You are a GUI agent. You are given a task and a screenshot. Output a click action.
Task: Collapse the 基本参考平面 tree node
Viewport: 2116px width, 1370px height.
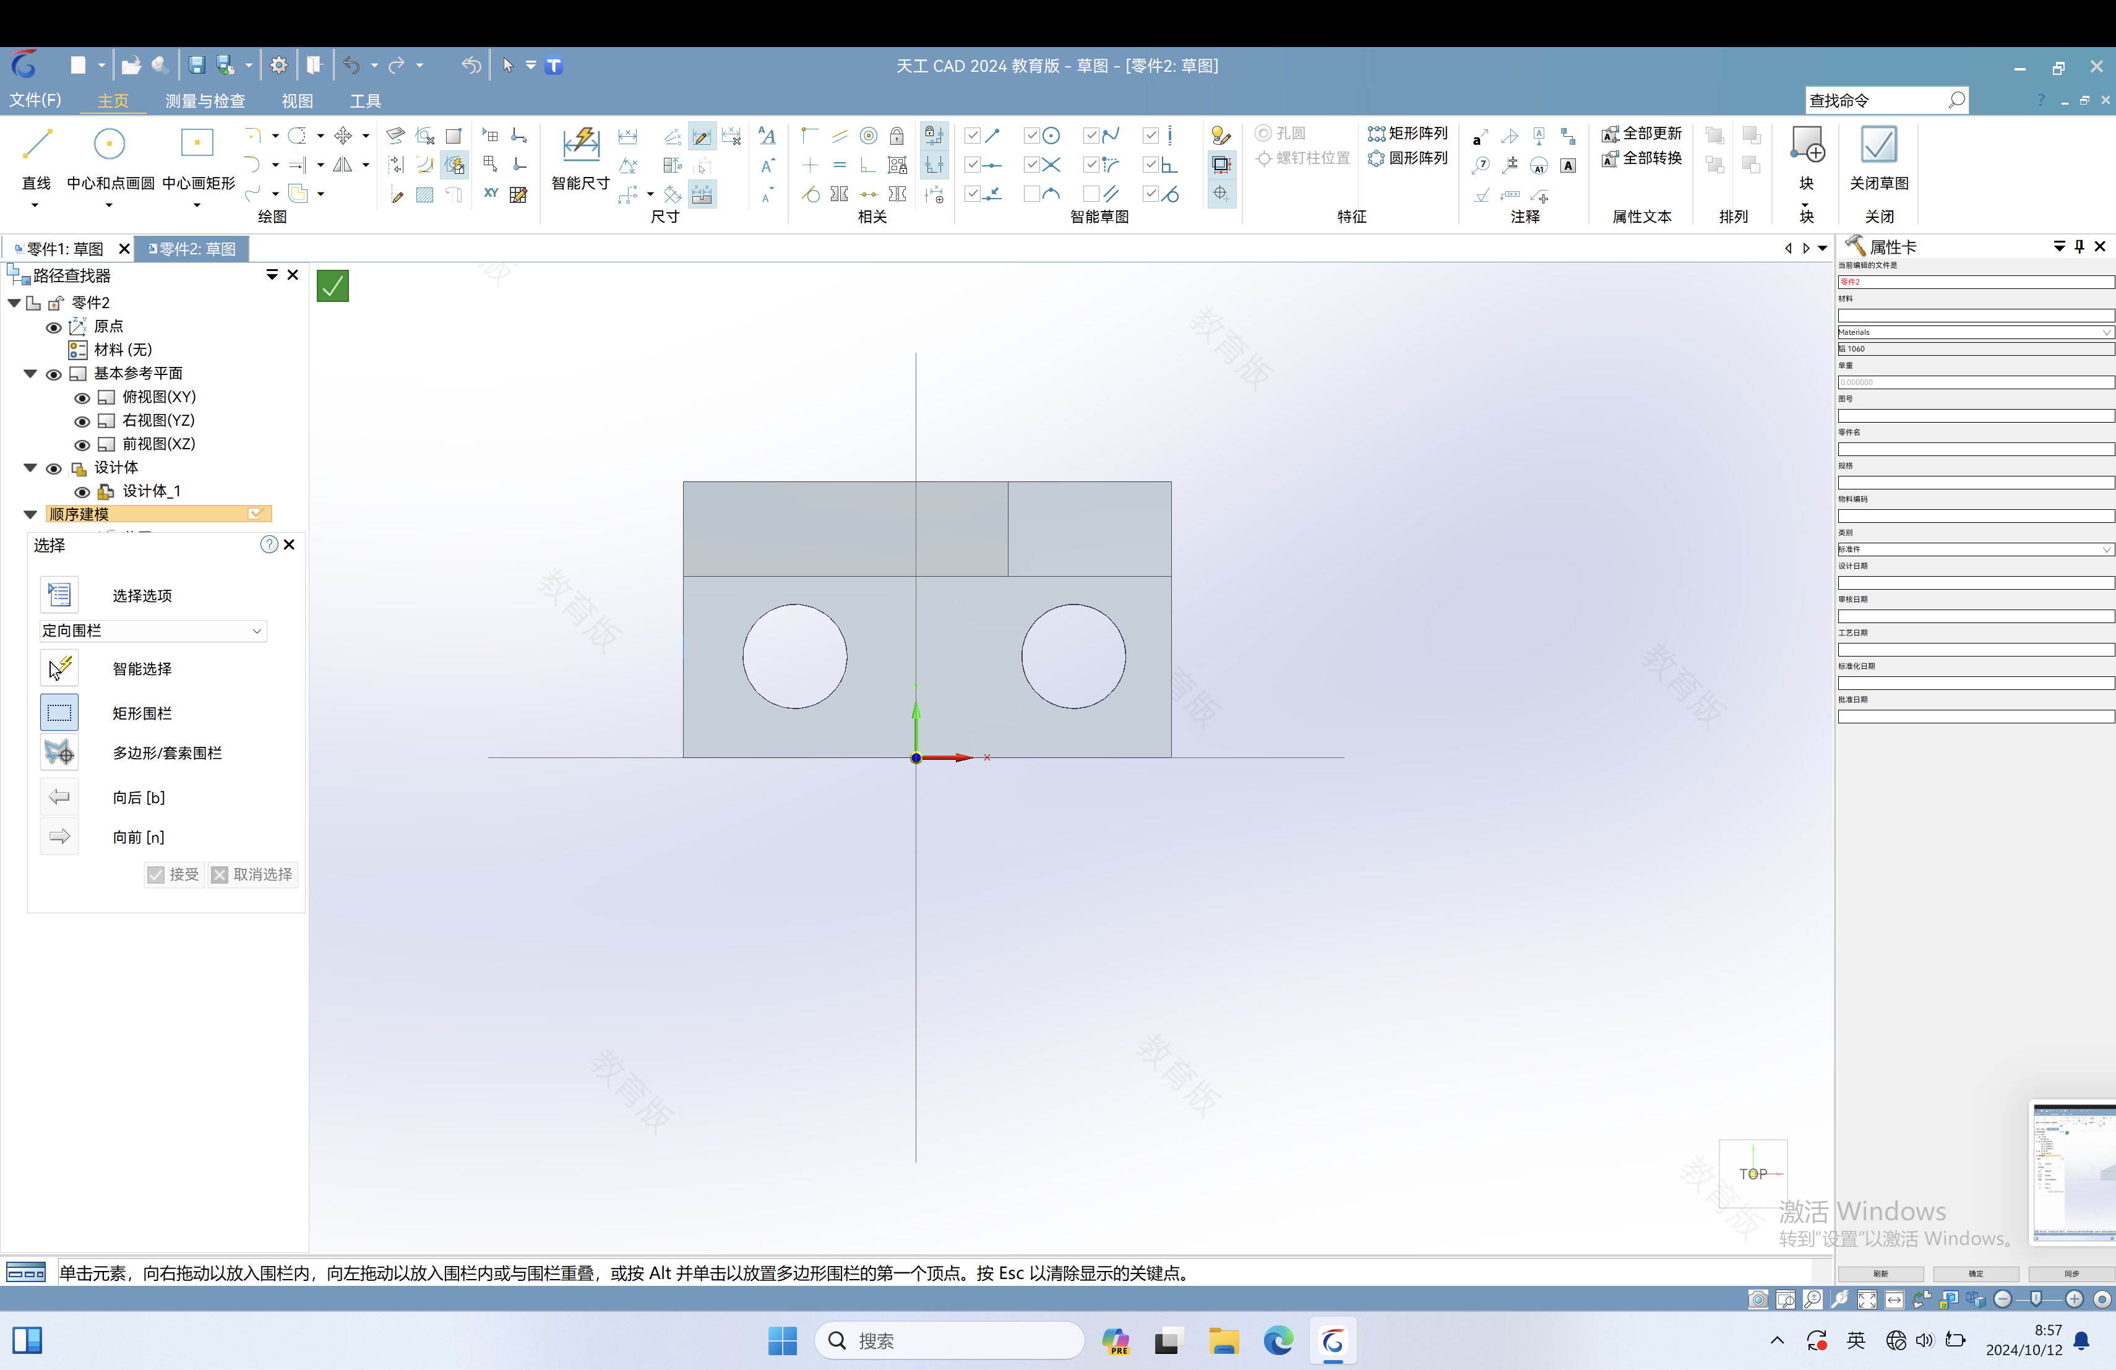[x=30, y=373]
